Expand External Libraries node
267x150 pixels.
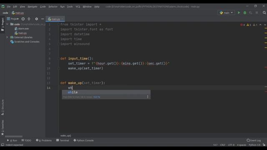pyautogui.click(x=7, y=37)
